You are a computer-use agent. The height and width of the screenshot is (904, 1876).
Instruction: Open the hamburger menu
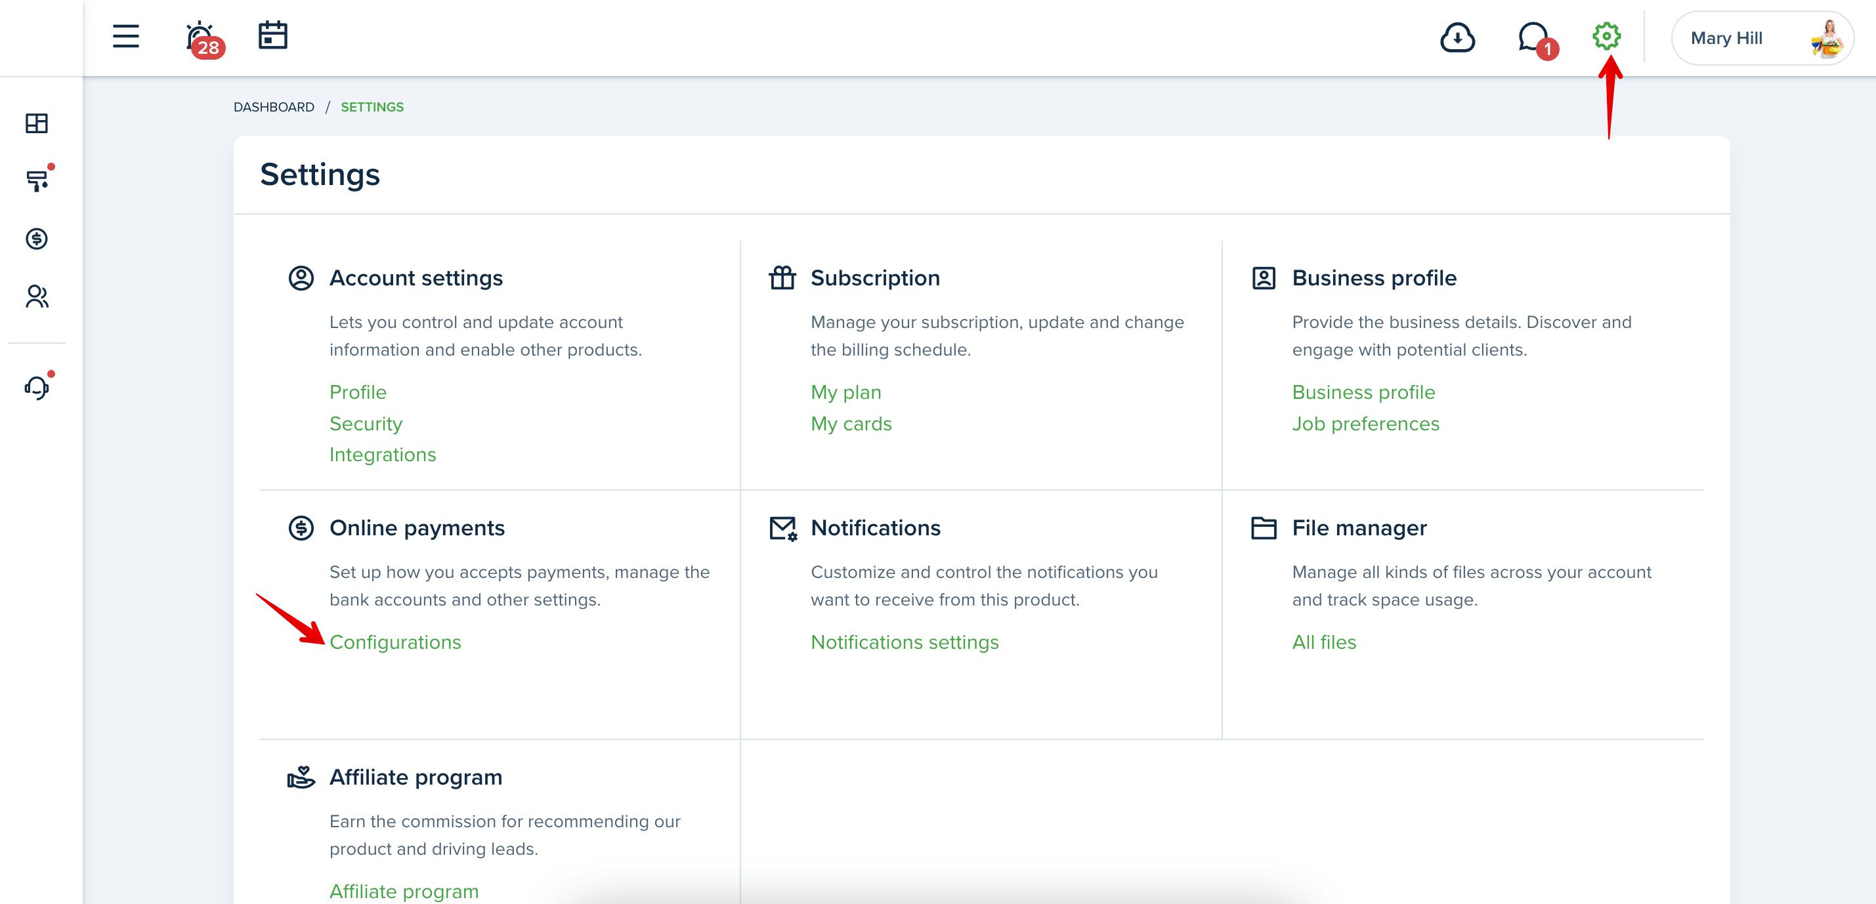(126, 36)
